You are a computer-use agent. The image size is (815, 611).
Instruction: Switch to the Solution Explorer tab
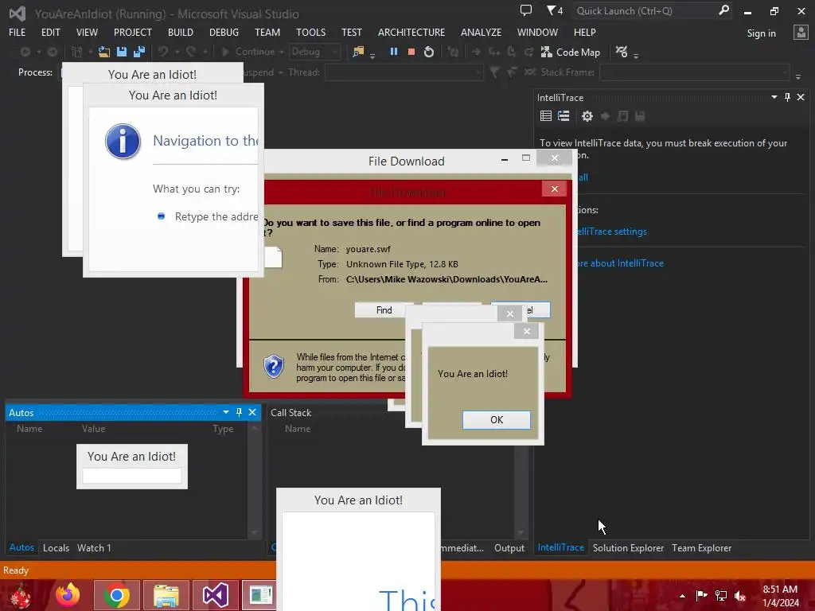(628, 547)
